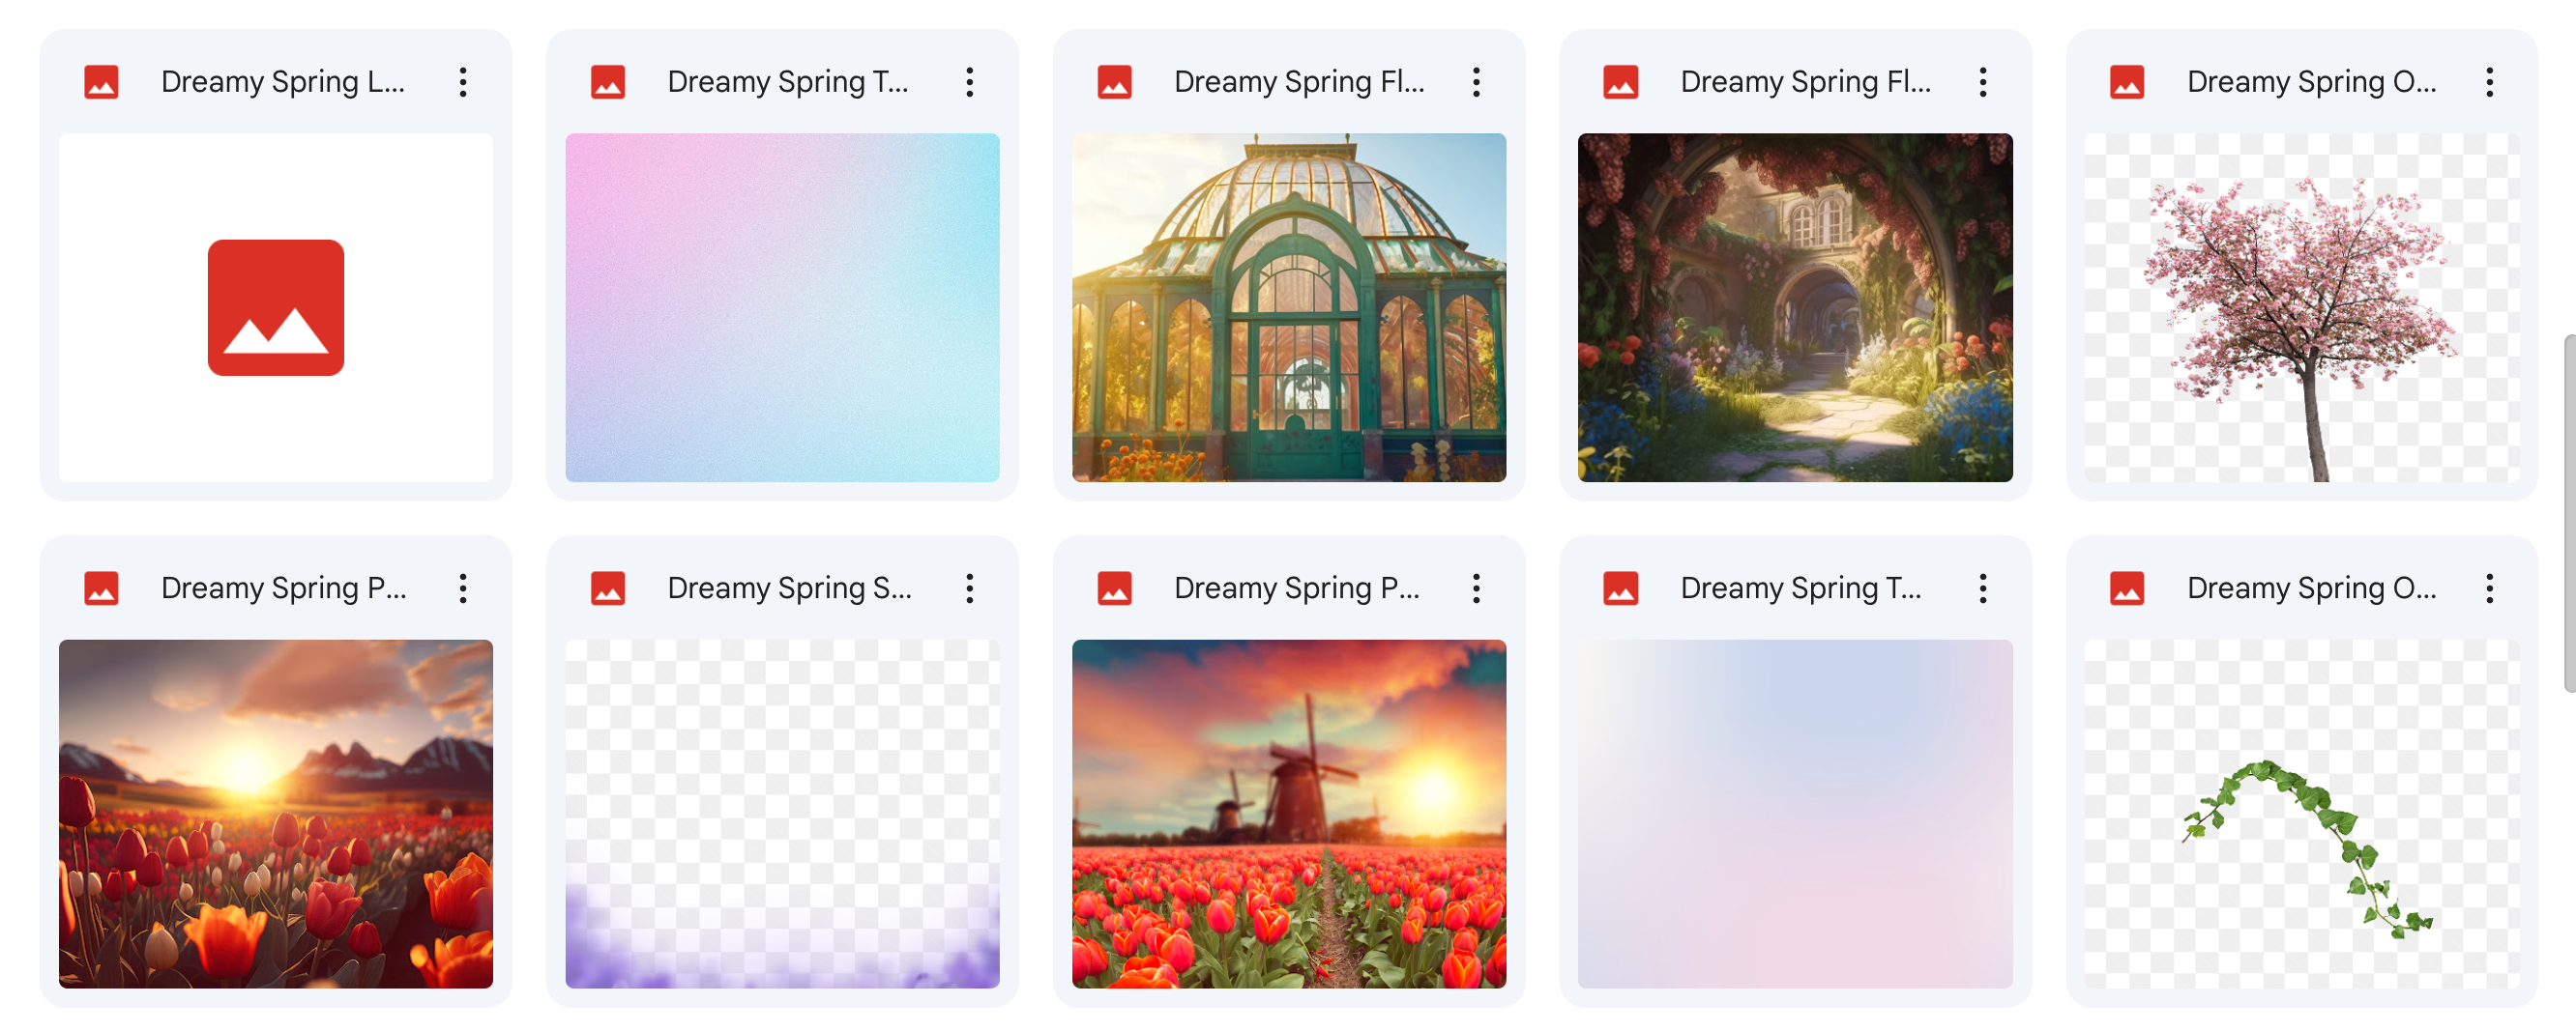
Task: Click the image icon on the tulip sunset file card
Action: 101,588
